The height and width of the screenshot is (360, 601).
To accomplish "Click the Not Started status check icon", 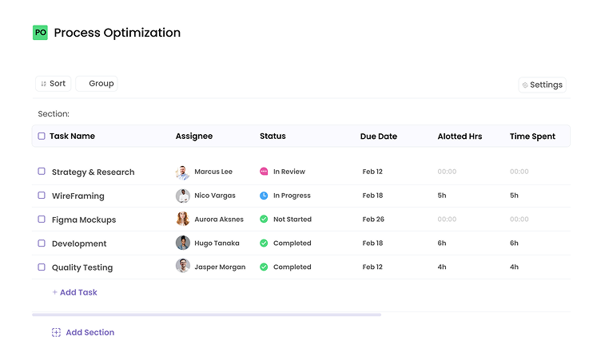I will coord(264,220).
